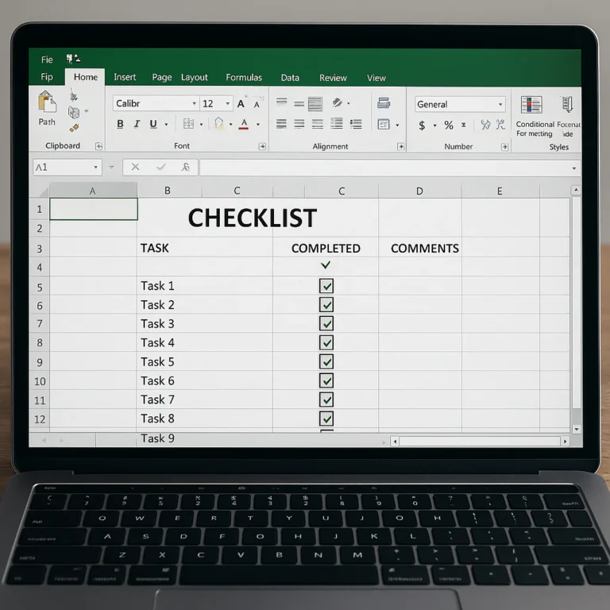The width and height of the screenshot is (610, 610).
Task: Open the Merge & Center dropdown arrow
Action: (x=397, y=125)
